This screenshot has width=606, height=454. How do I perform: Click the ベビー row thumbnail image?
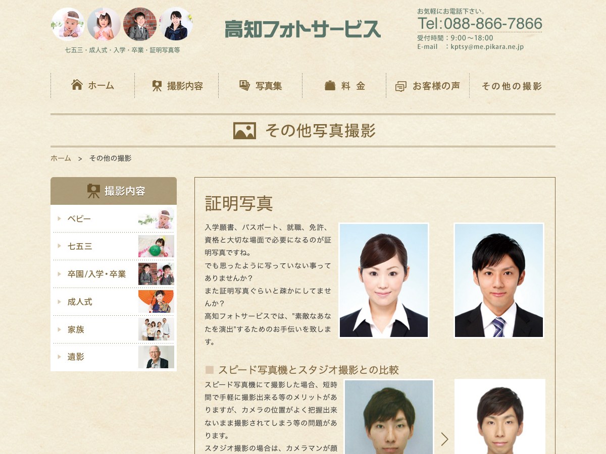tap(156, 218)
